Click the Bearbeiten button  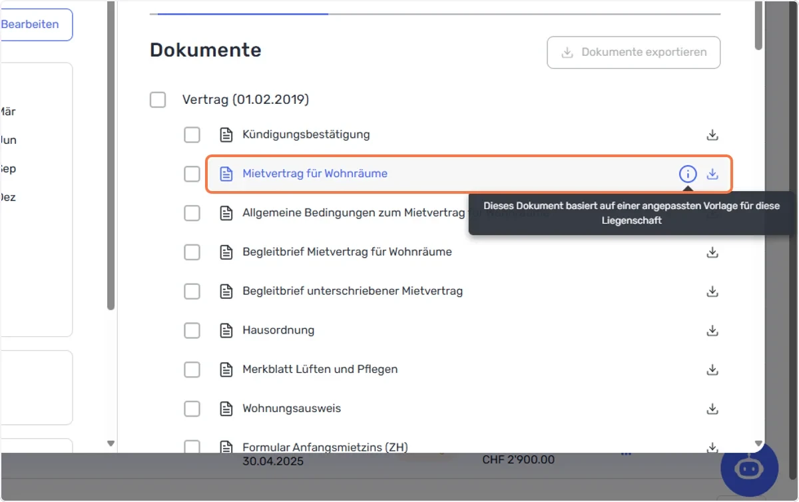[33, 25]
